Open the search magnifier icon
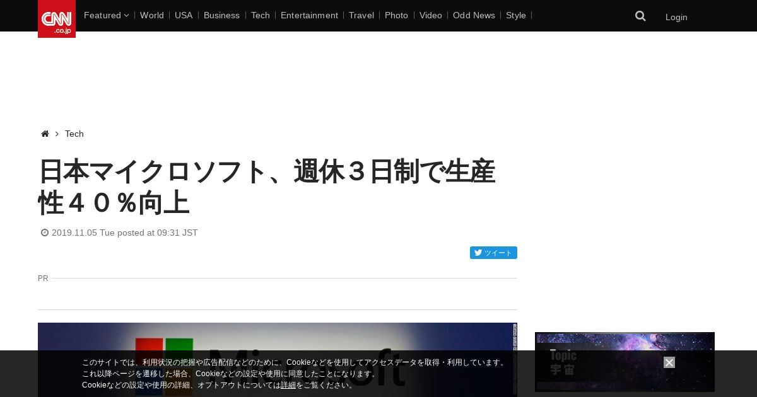Screen dimensions: 757x397 tap(640, 16)
